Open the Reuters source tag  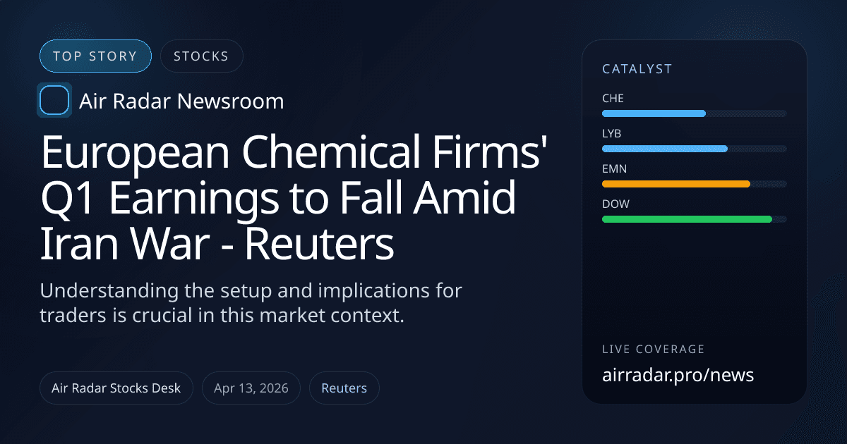point(344,388)
